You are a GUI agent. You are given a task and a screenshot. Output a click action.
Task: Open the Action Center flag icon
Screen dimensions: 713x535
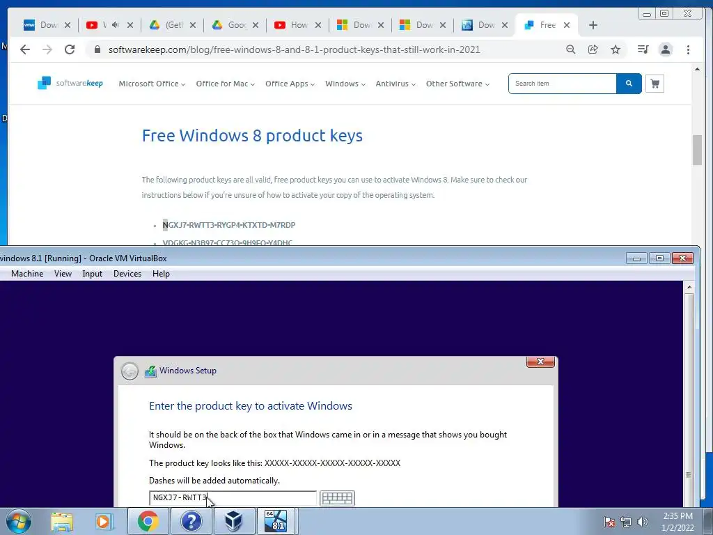(609, 522)
